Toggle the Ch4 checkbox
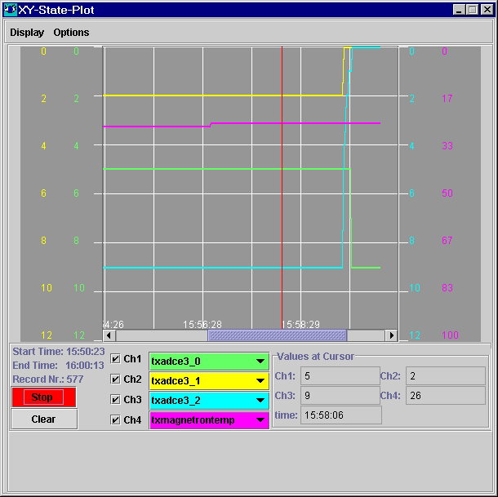The height and width of the screenshot is (497, 498). point(115,419)
